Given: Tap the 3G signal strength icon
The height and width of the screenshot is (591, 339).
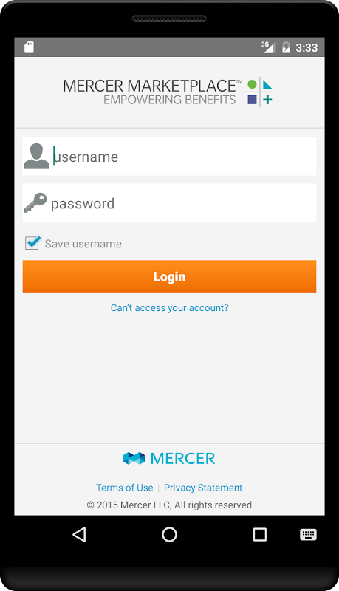Looking at the screenshot, I should click(269, 47).
